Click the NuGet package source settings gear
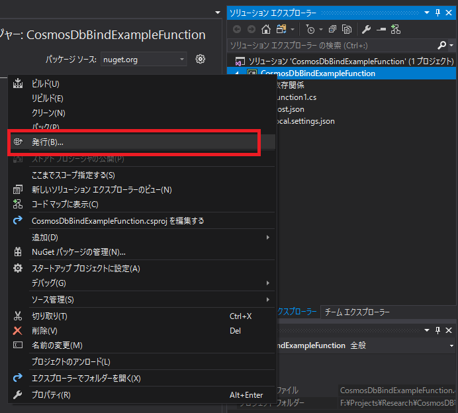Image resolution: width=458 pixels, height=413 pixels. (200, 60)
